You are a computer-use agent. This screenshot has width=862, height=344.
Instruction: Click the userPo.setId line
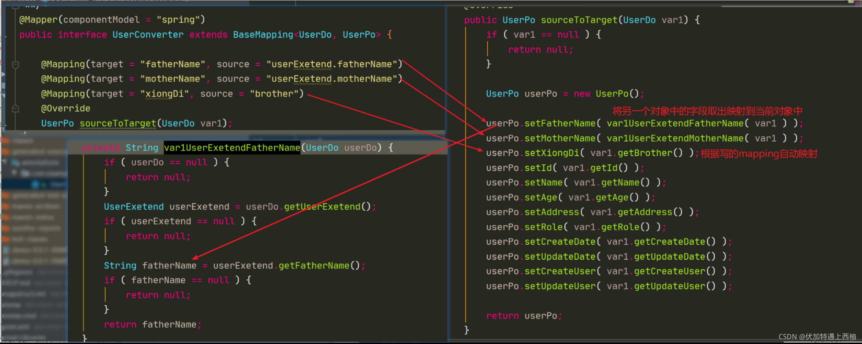tap(565, 168)
